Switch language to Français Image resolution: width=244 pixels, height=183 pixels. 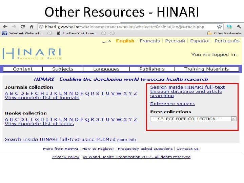pyautogui.click(x=150, y=41)
